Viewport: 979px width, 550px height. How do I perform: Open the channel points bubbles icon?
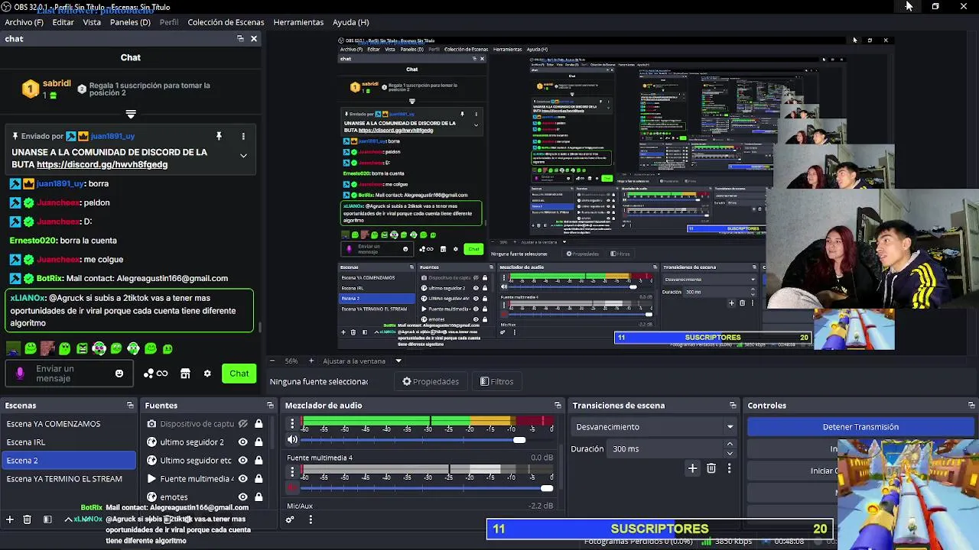point(148,374)
